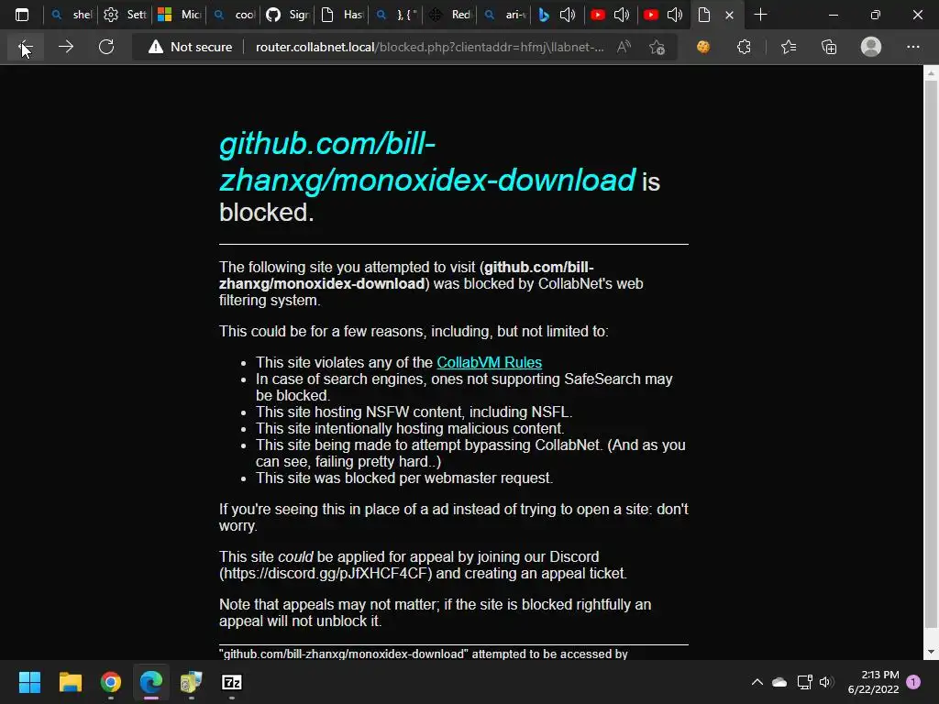Click the Microsoft Edge taskbar icon

(x=151, y=682)
